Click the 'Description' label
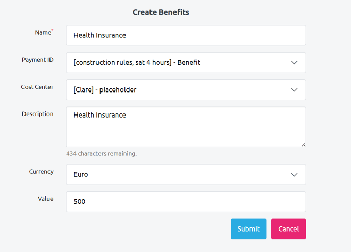Viewport: 351px width, 252px height. pyautogui.click(x=37, y=114)
